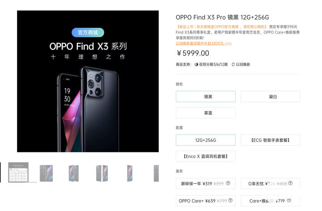Click the 官方商城 badge on main image

[88, 33]
